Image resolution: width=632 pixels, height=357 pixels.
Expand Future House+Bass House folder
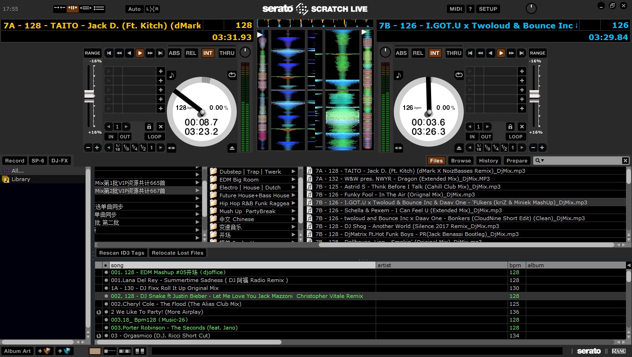click(294, 195)
